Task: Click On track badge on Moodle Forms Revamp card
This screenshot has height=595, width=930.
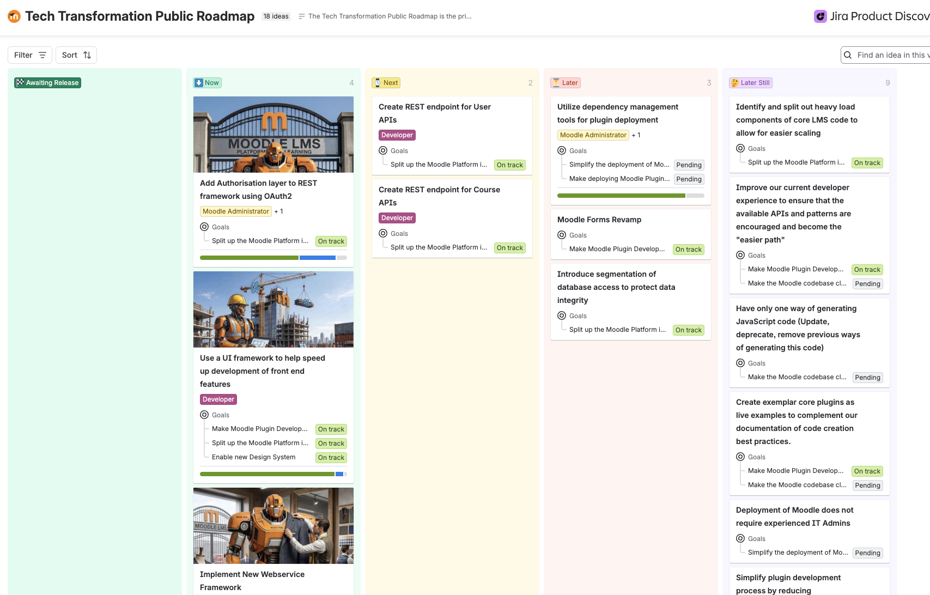Action: coord(689,250)
